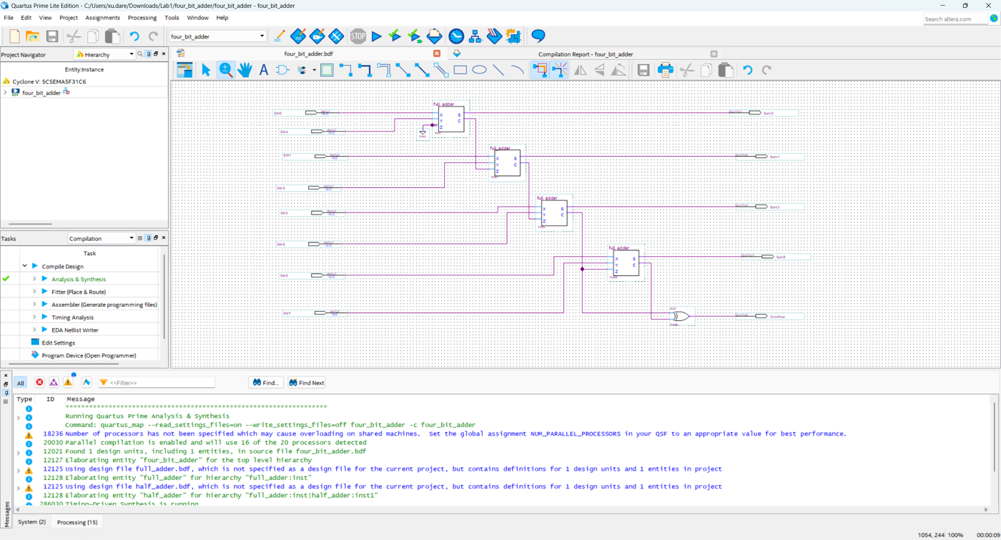Switch to four_bit_adder.bdf tab
1001x540 pixels.
(309, 54)
